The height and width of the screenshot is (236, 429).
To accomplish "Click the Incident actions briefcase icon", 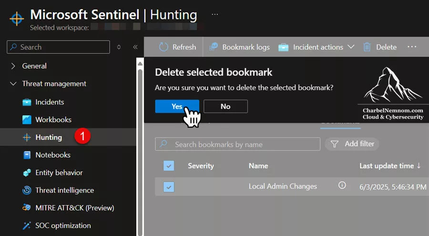I will pyautogui.click(x=284, y=47).
